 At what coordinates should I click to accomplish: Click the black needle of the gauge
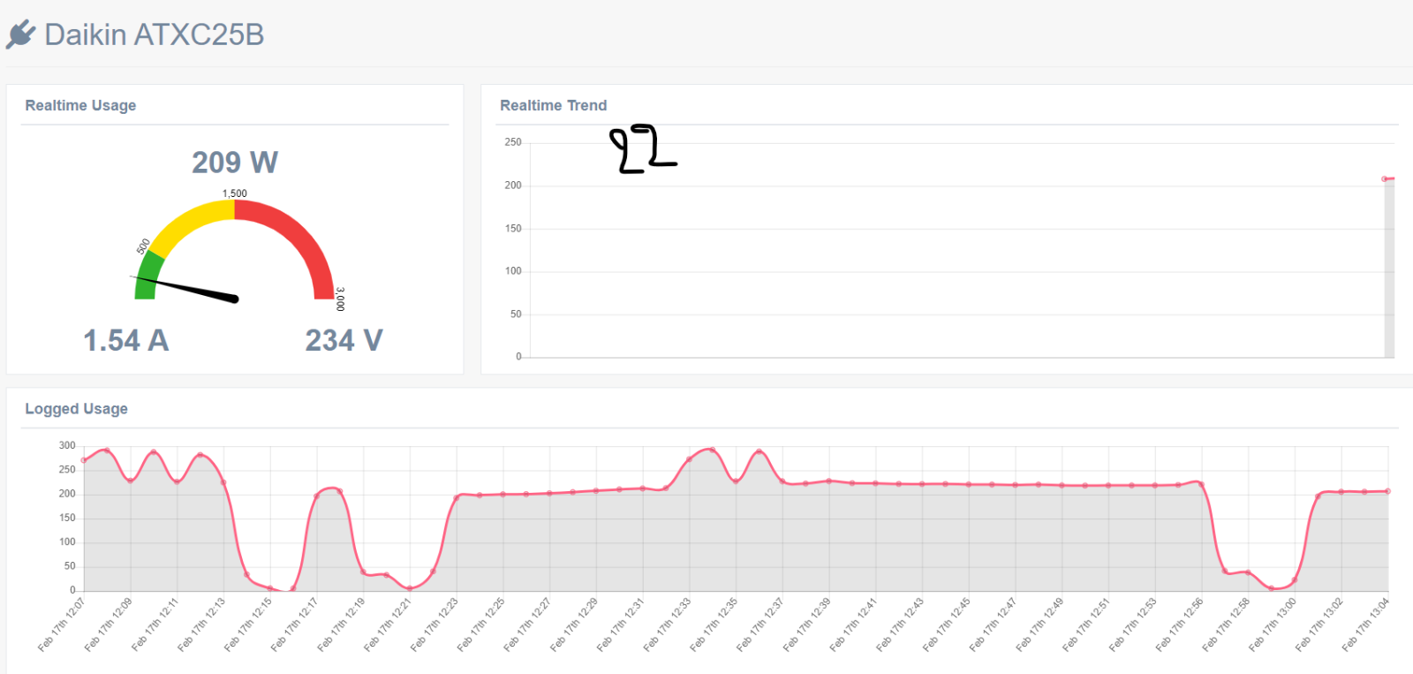coord(185,289)
